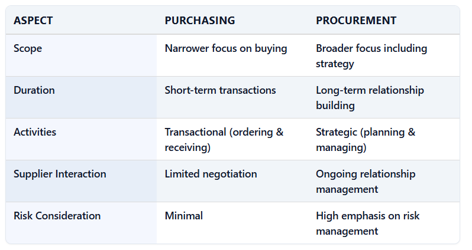This screenshot has width=472, height=250.
Task: Select the Activities row label
Action: click(35, 132)
